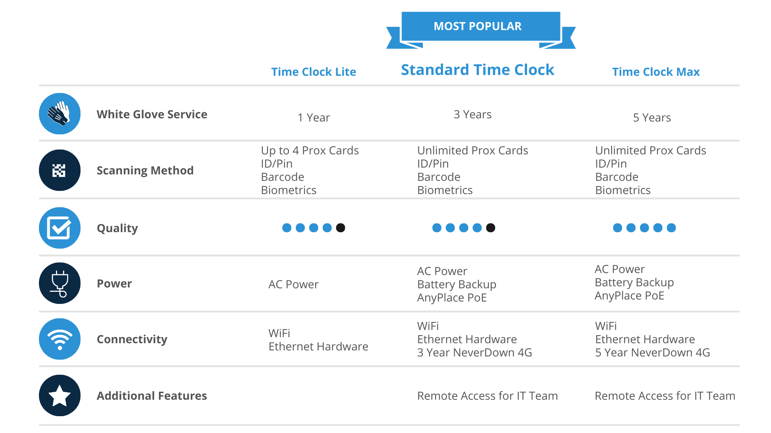The width and height of the screenshot is (771, 433).
Task: Click '3 Year NeverDown 4G' text
Action: click(475, 352)
